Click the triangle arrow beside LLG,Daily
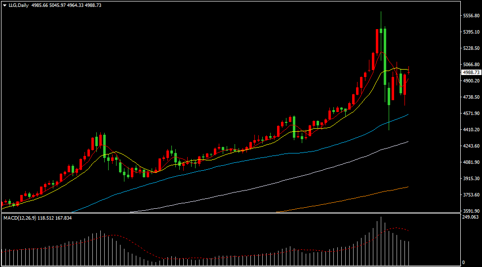This screenshot has height=267, width=482. pyautogui.click(x=4, y=5)
